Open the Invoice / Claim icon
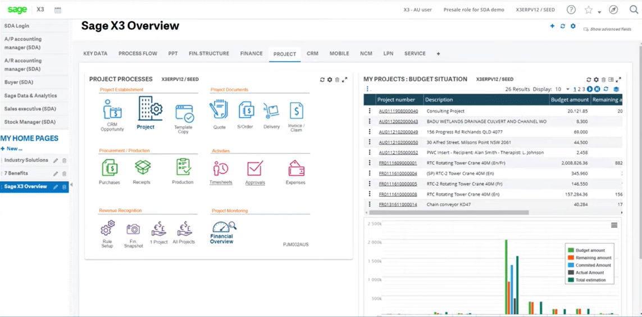This screenshot has height=317, width=642. [296, 111]
